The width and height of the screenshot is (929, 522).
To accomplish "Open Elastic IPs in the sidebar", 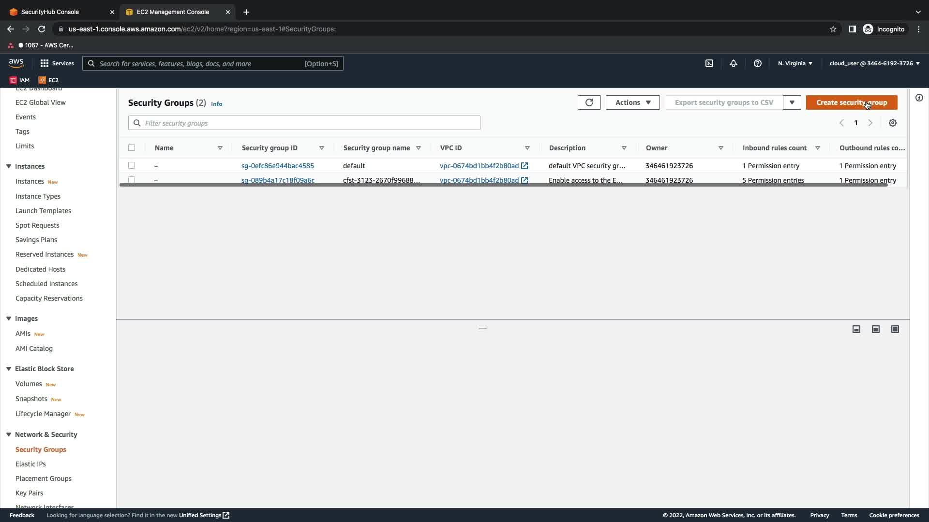I will tap(30, 464).
